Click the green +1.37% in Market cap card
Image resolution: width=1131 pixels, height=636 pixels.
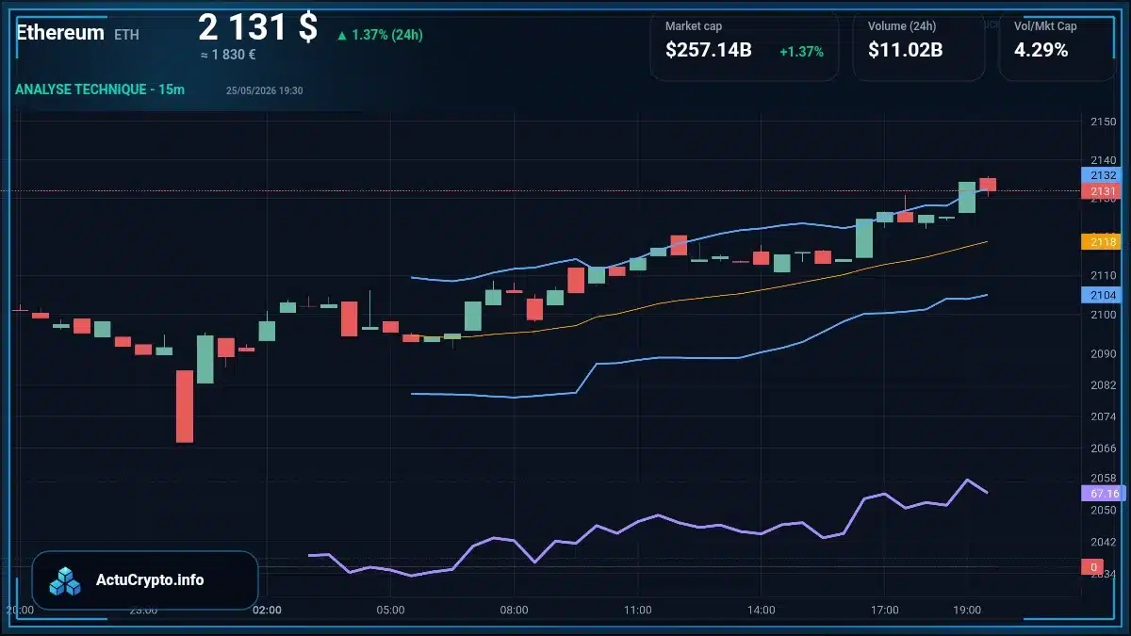click(801, 52)
